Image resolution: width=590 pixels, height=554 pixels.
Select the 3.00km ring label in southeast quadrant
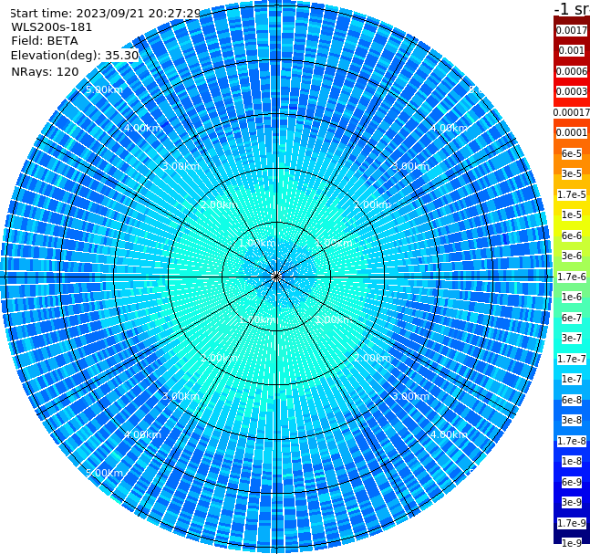point(410,396)
